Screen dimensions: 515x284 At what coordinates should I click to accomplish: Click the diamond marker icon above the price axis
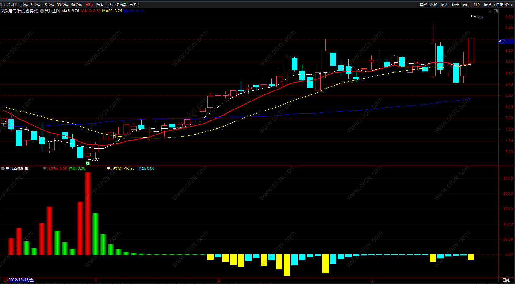(490, 11)
